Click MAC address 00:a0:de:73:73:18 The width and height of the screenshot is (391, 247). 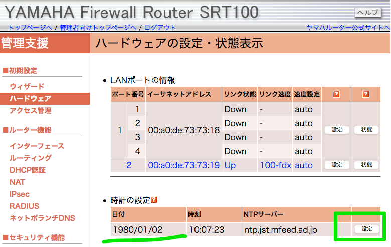click(184, 130)
